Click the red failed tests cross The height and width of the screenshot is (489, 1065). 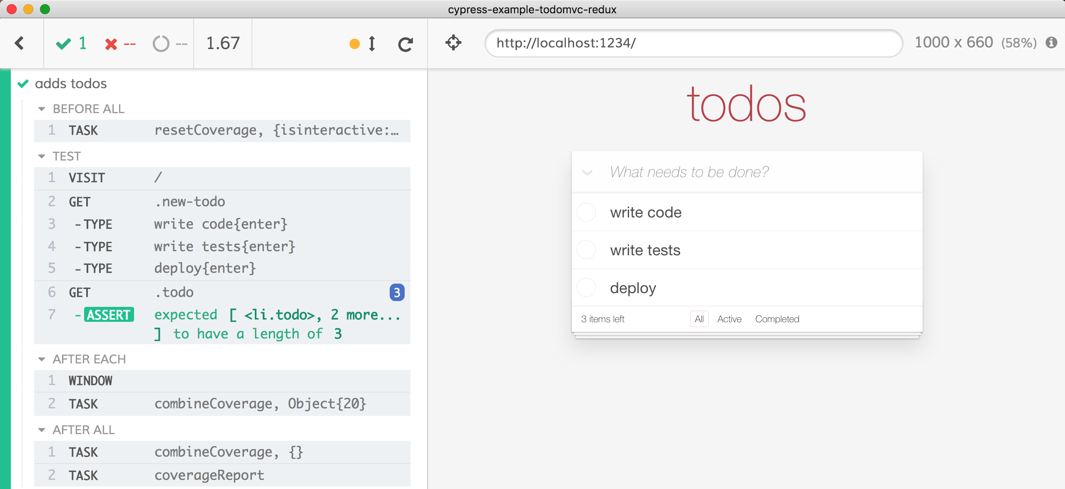click(111, 44)
